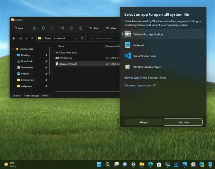Open Edge Canary icon on the taskbar
Screen dimensions: 215x169
(202, 164)
